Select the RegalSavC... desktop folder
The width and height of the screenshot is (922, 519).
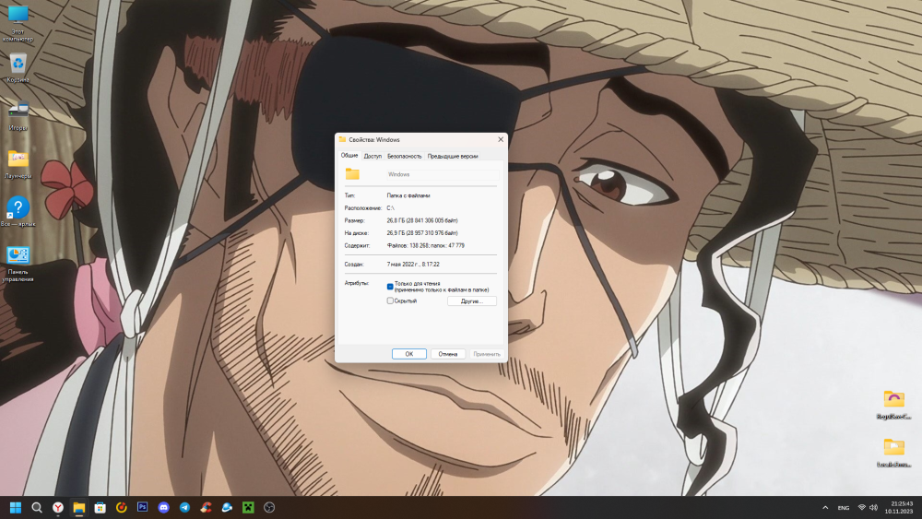point(893,405)
